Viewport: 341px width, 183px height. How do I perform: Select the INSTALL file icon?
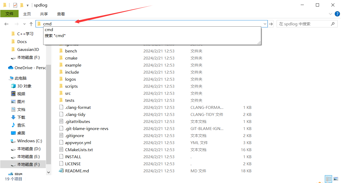coord(61,157)
